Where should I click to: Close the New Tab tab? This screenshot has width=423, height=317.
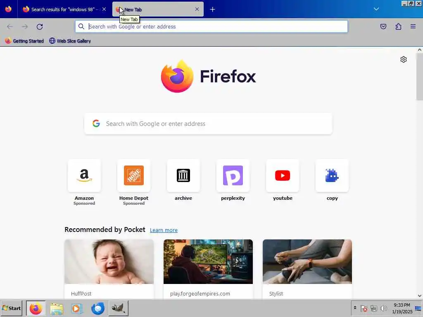197,9
